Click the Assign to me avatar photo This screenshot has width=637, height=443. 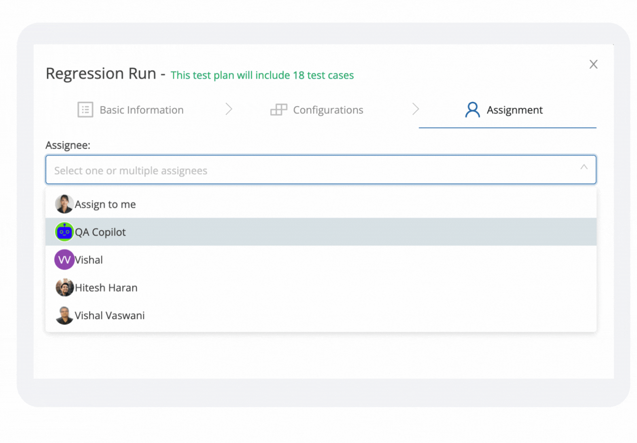click(64, 204)
